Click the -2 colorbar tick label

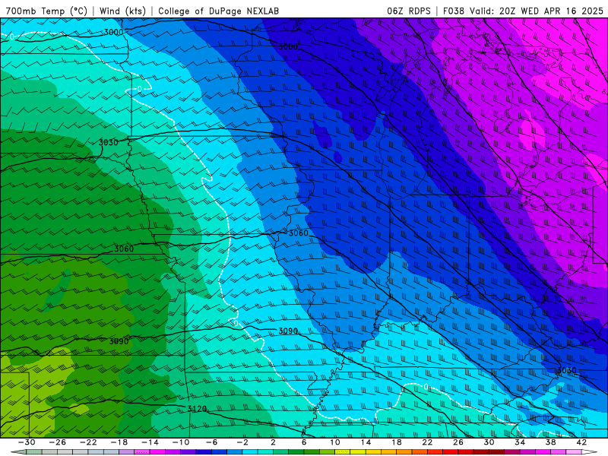(x=242, y=442)
